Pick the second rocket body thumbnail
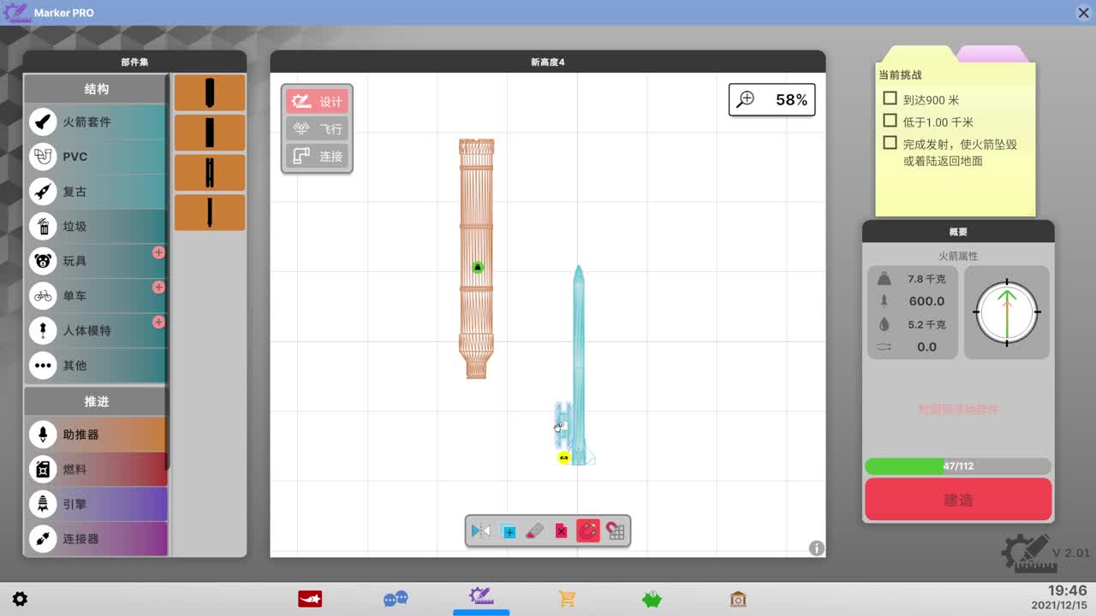Image resolution: width=1096 pixels, height=616 pixels. (x=210, y=133)
